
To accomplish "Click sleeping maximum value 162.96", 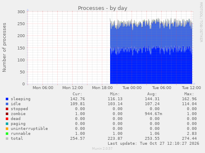I will pyautogui.click(x=189, y=99).
